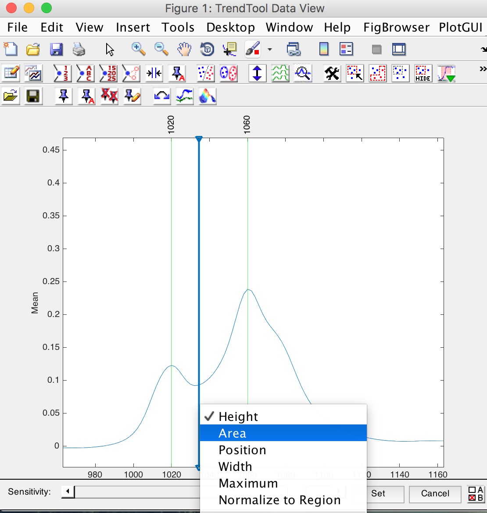This screenshot has height=513, width=487.
Task: Click the Sensitivity slider left arrow
Action: tap(68, 492)
